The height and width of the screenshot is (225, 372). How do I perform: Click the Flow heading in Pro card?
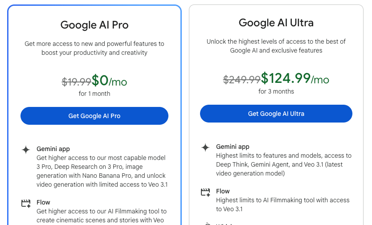(x=43, y=203)
